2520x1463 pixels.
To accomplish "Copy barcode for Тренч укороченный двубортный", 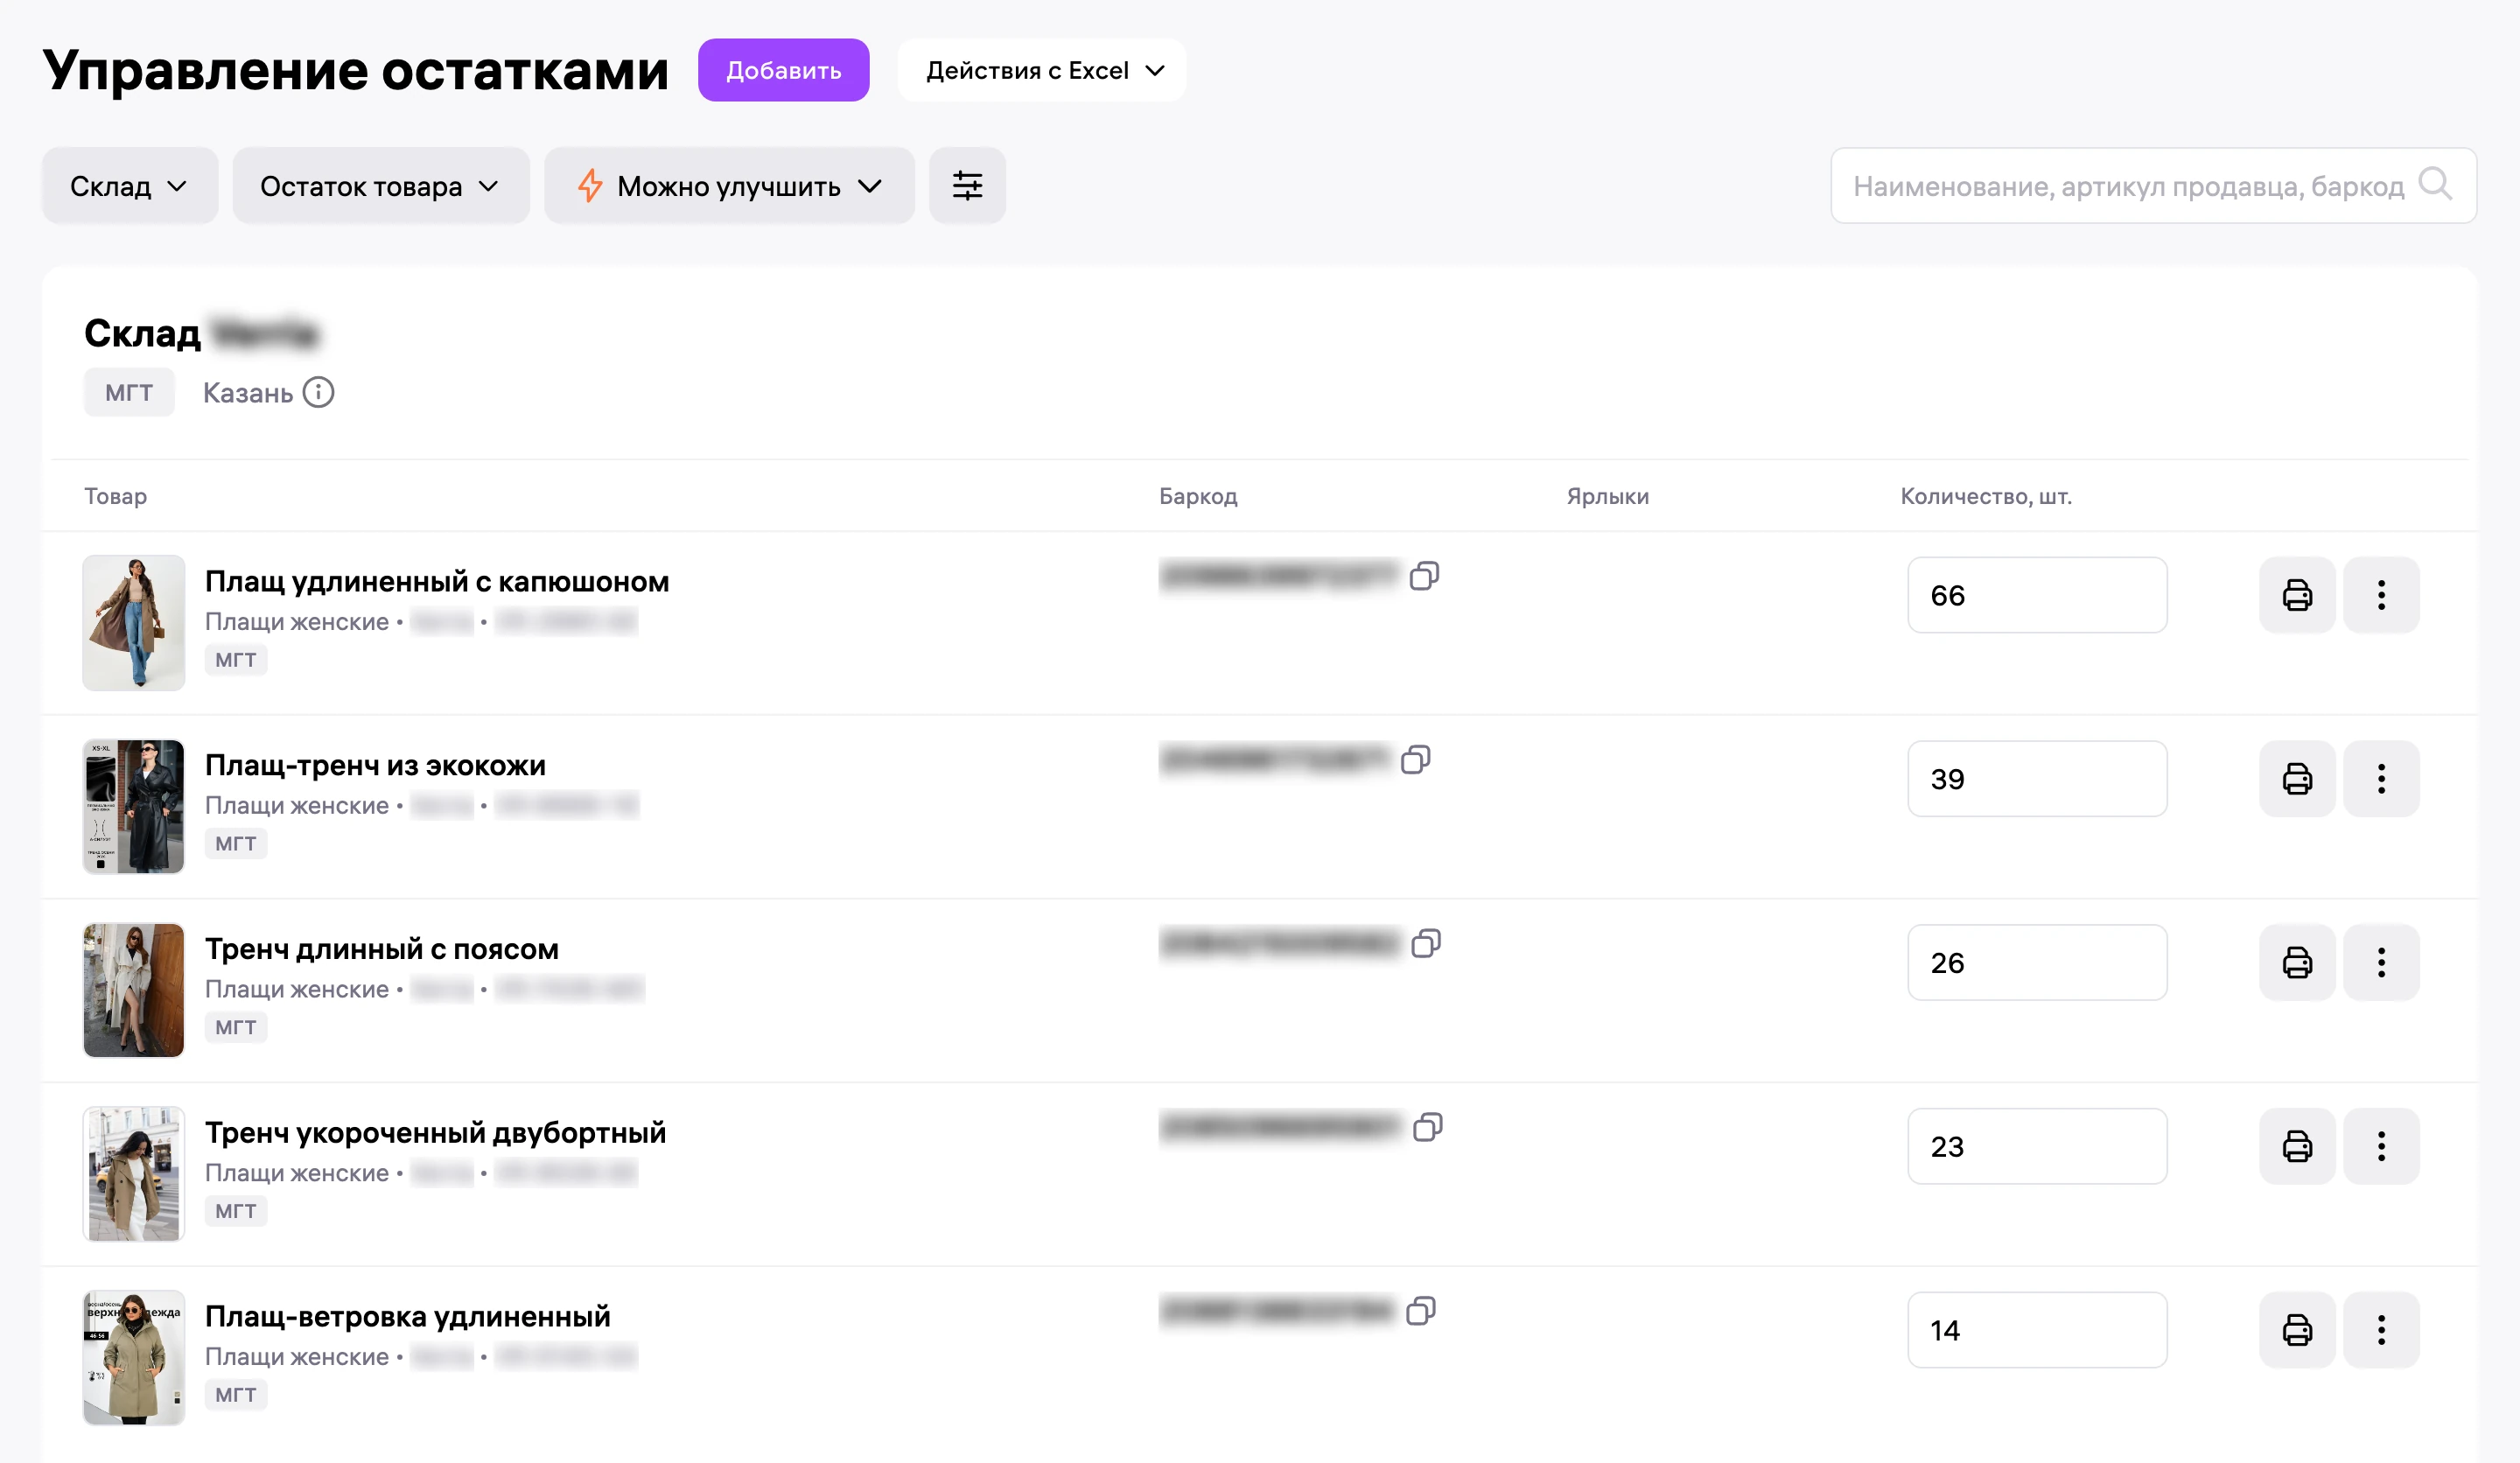I will coord(1428,1127).
